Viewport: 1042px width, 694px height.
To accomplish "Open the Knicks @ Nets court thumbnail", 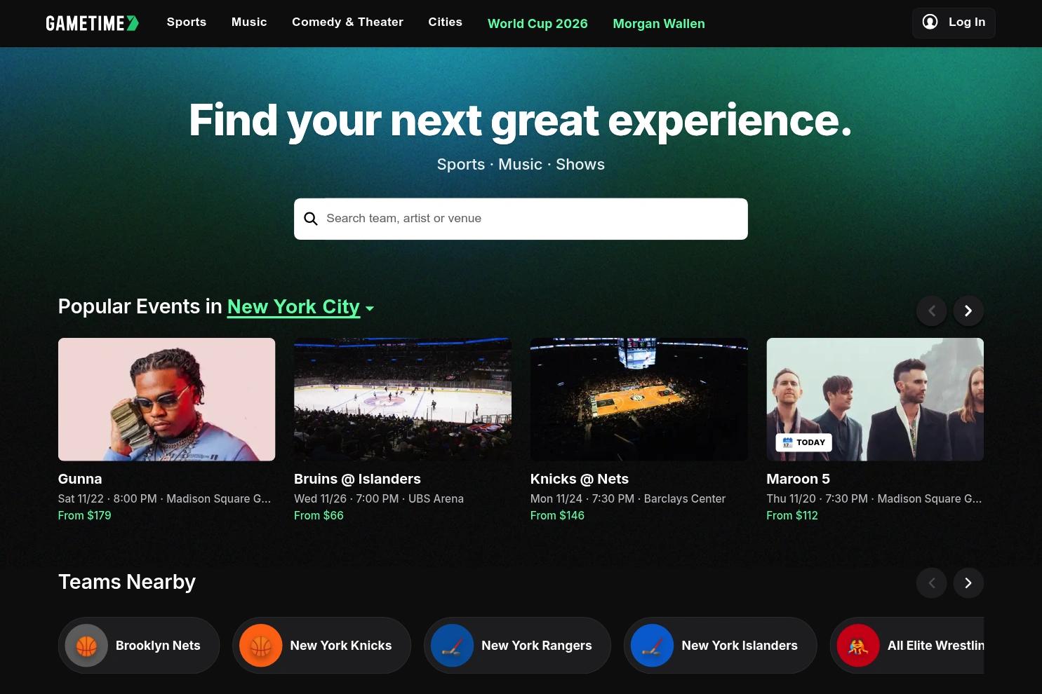I will click(x=639, y=400).
